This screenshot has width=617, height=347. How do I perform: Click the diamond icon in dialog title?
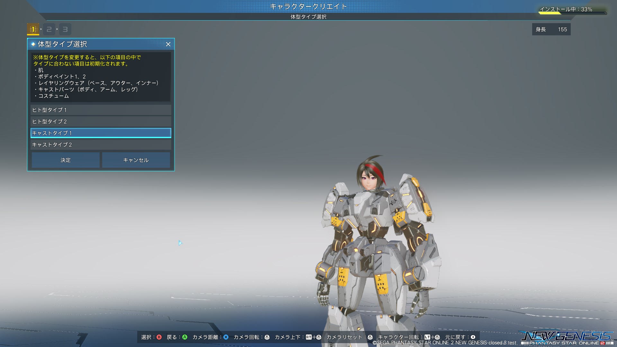(x=33, y=44)
